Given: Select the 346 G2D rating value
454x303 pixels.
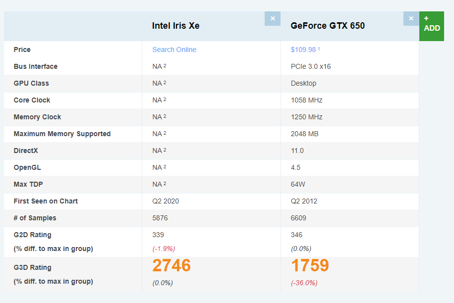Looking at the screenshot, I should (x=296, y=235).
